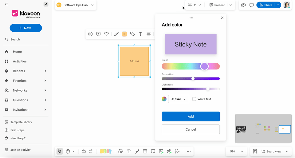Click the Share button

pos(265,5)
